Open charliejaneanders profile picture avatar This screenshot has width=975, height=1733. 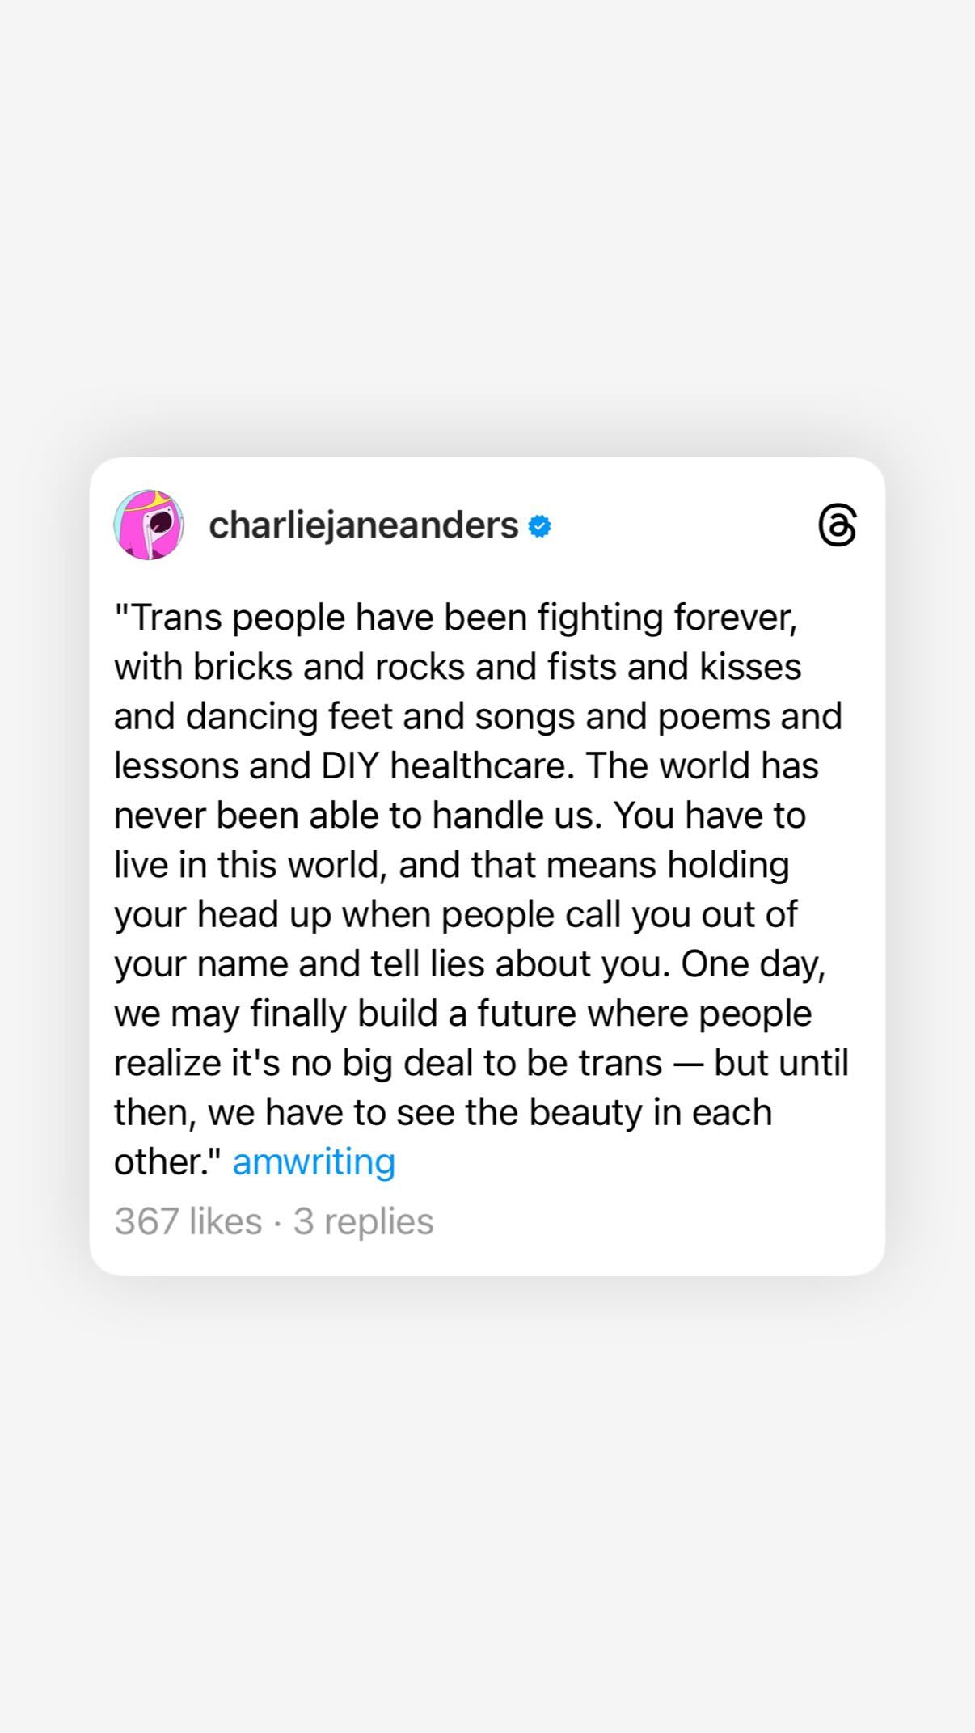[149, 525]
